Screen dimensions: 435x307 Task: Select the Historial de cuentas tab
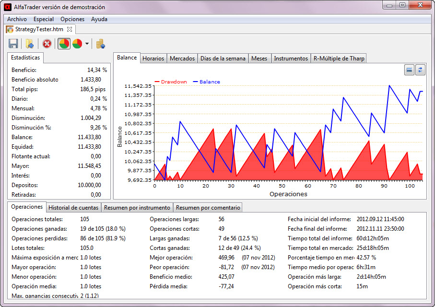click(x=73, y=208)
